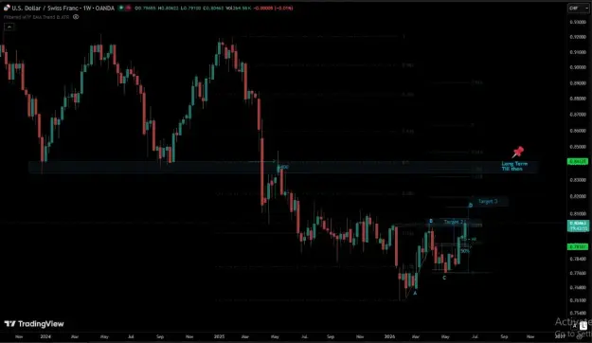592x343 pixels.
Task: Click the USD/CHF symbol flag icon
Action: (x=7, y=8)
